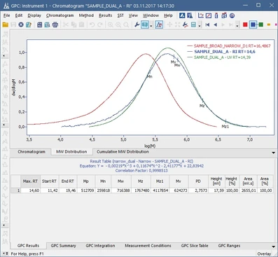Click the calculator-style toolbar icon
Viewport: 278px width, 257px height.
click(193, 25)
